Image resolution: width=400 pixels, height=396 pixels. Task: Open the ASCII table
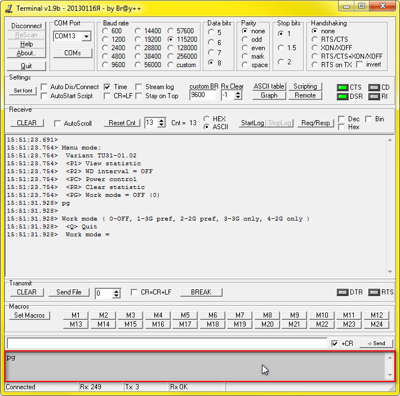pyautogui.click(x=269, y=86)
